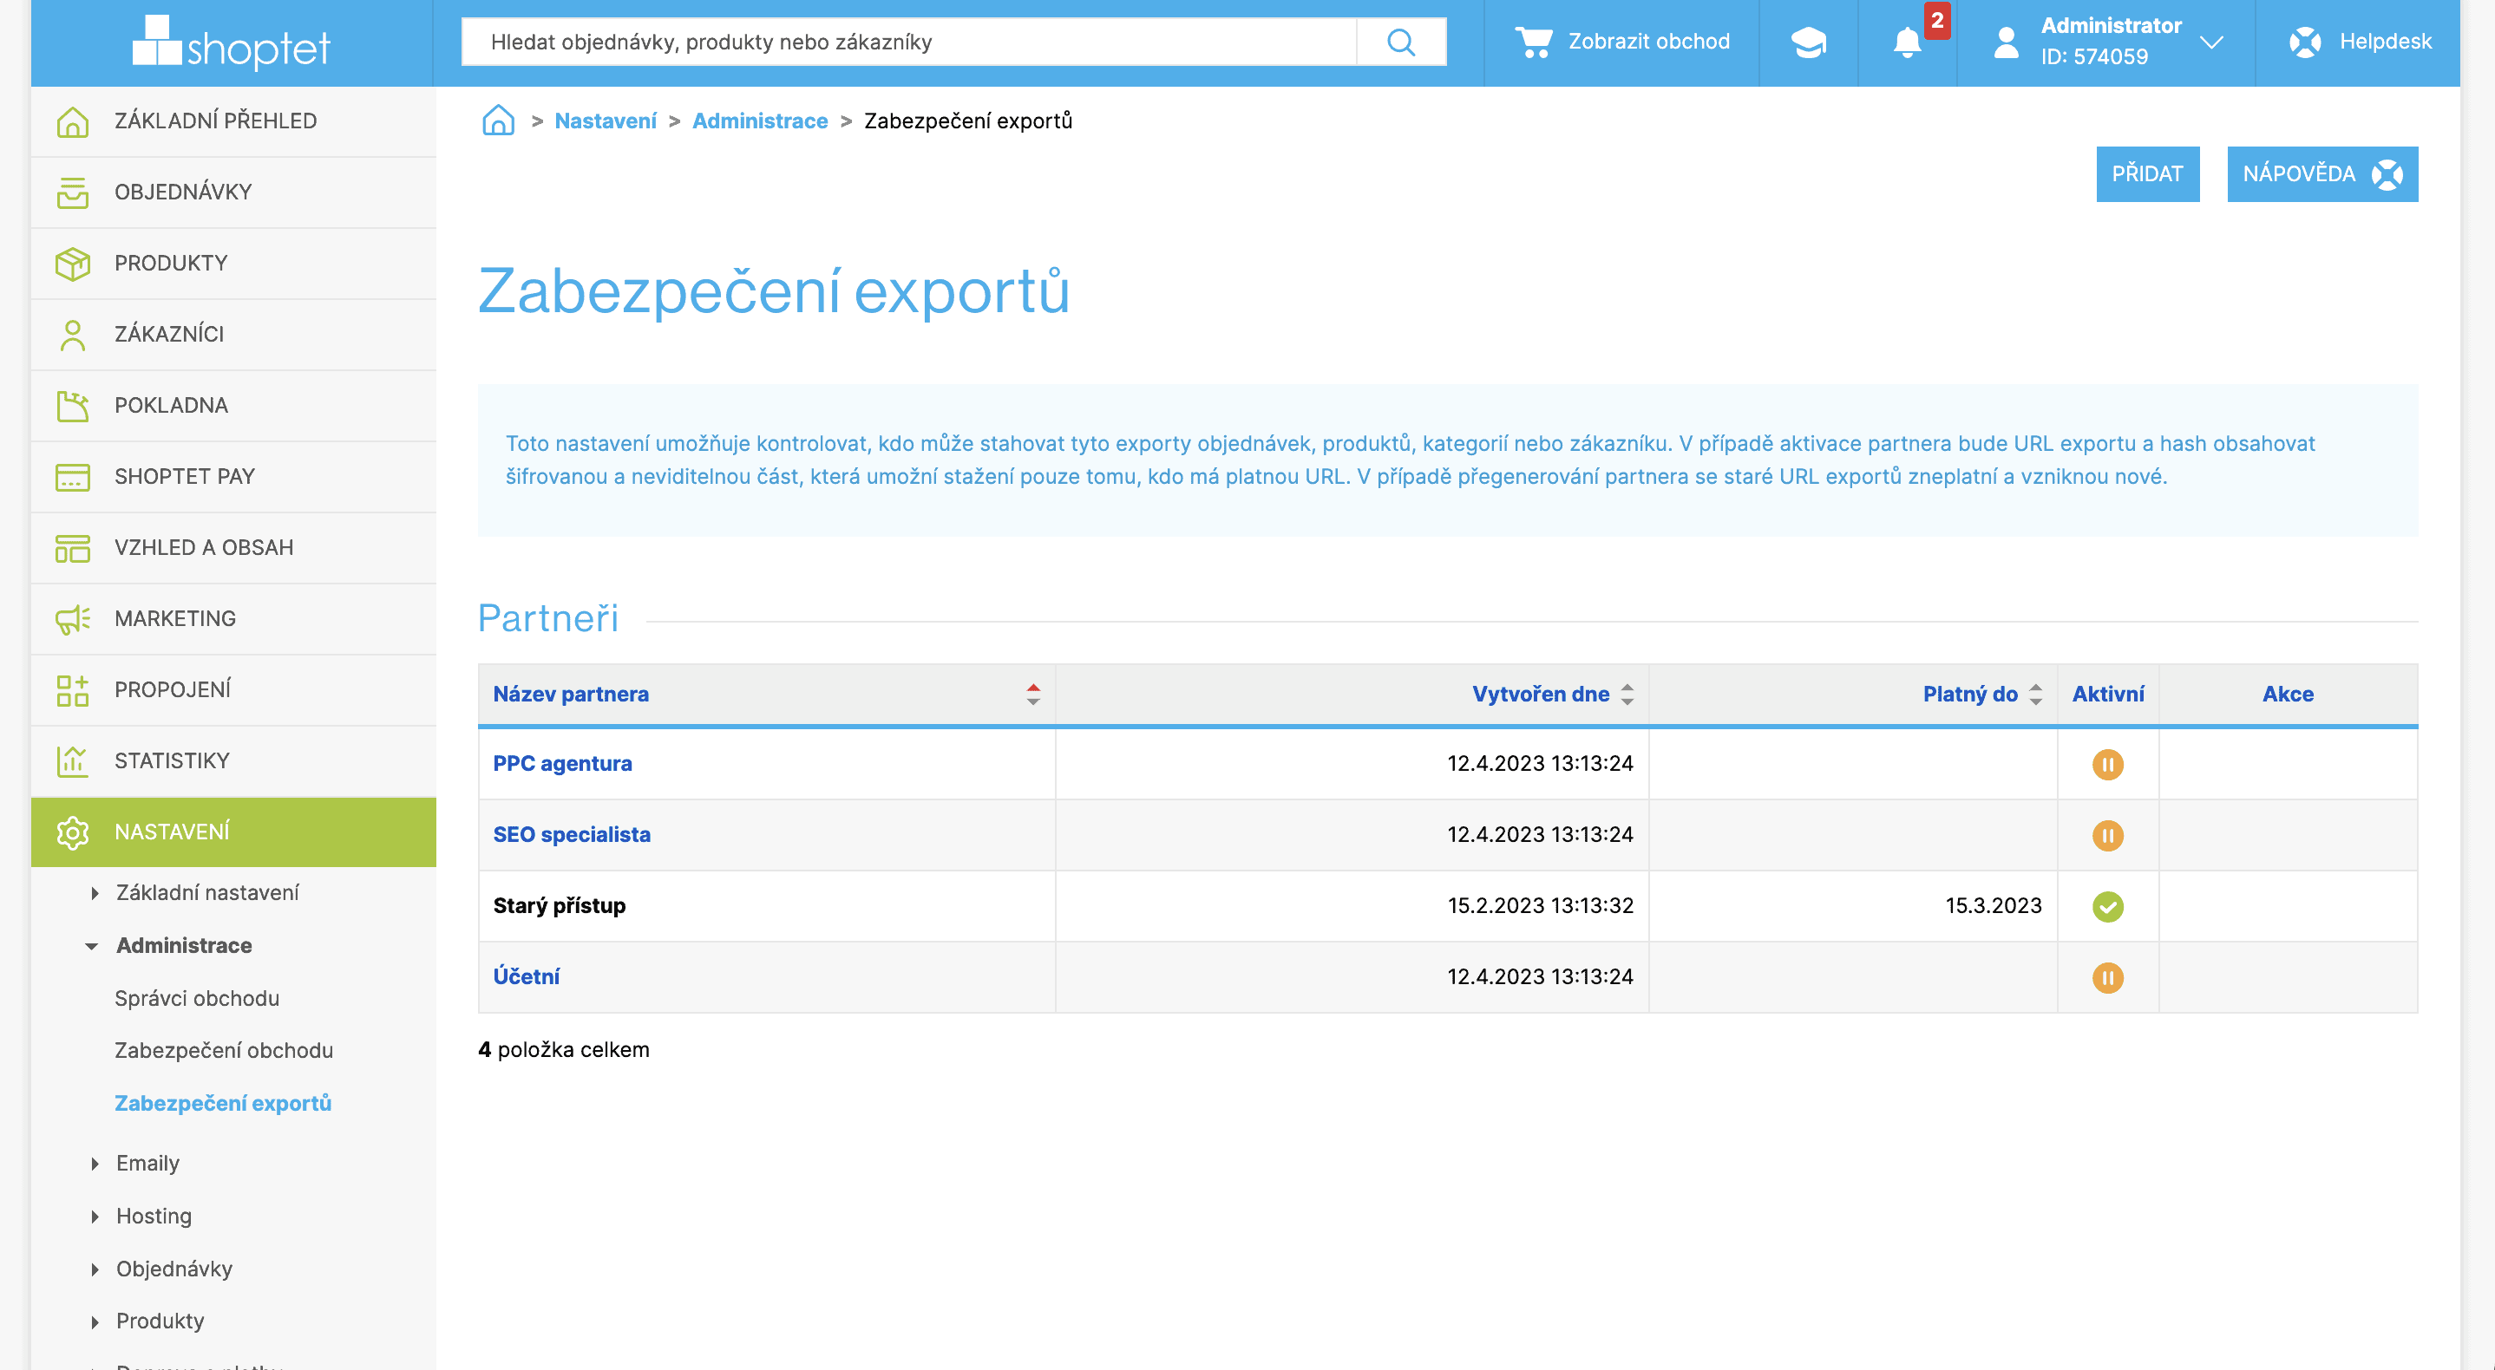
Task: Click the search magnifier icon
Action: tap(1400, 42)
